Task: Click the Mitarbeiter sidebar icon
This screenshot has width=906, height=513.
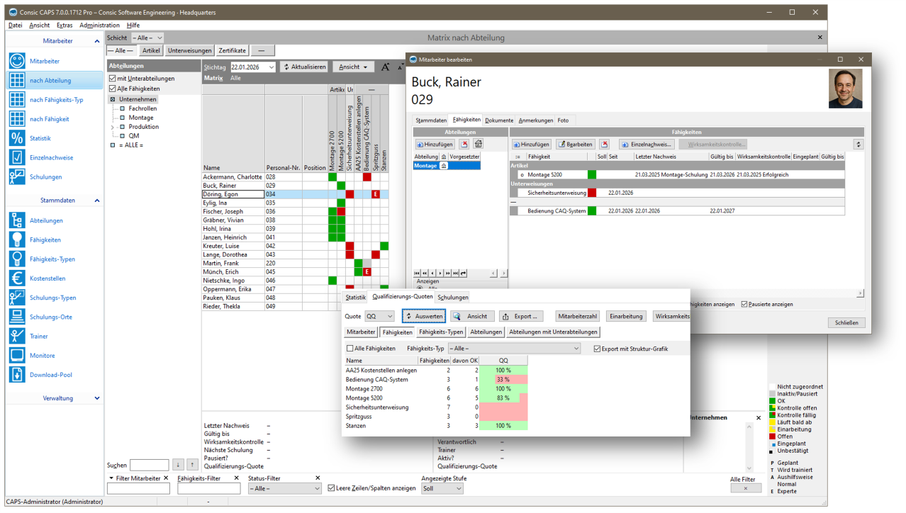Action: 17,62
